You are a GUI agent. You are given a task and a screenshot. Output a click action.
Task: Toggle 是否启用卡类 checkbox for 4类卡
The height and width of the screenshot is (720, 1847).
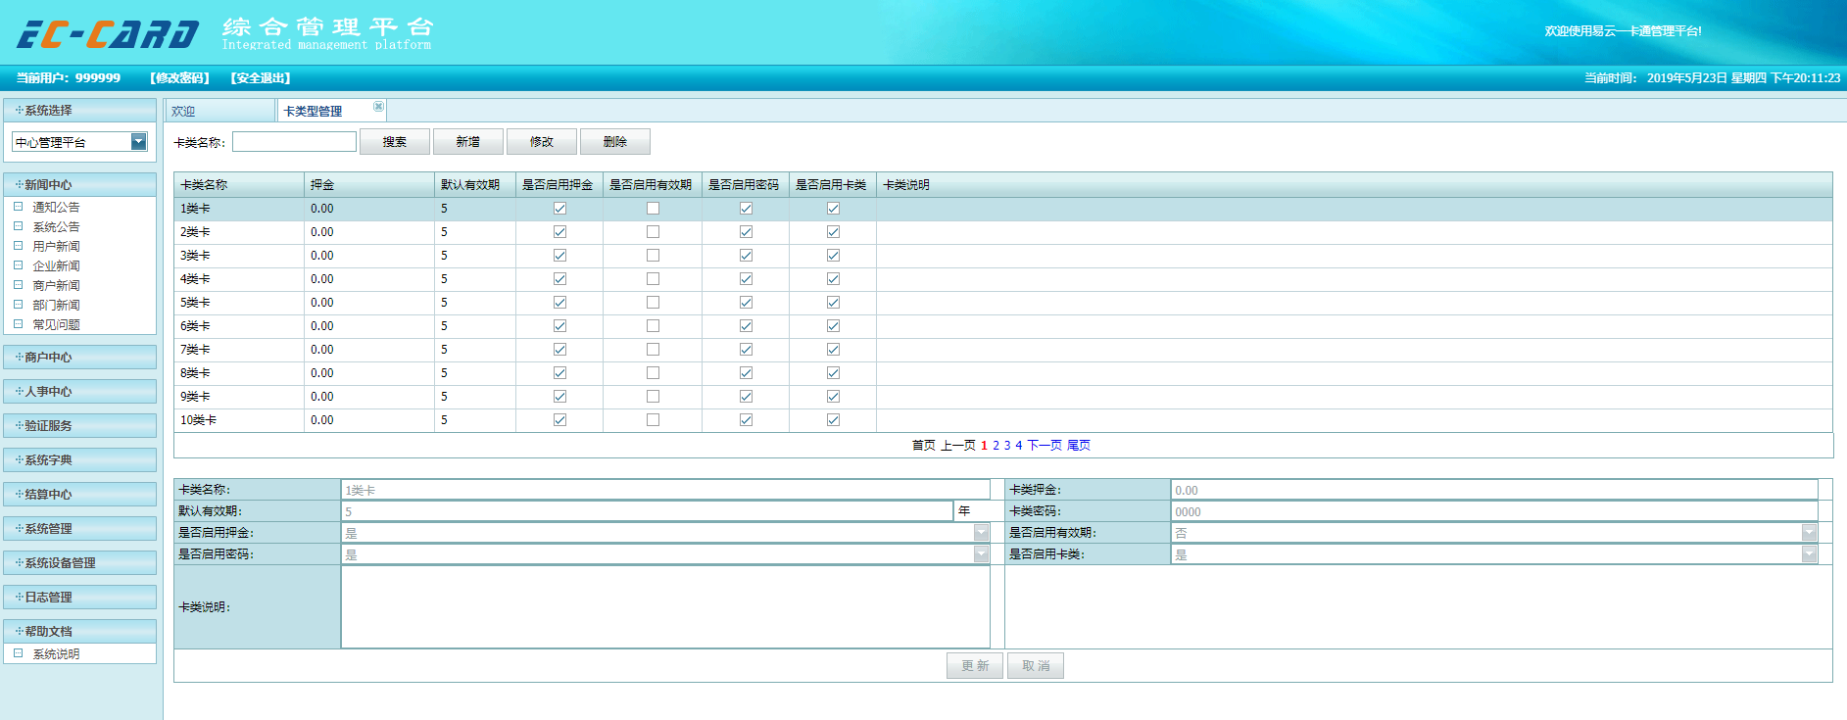pos(833,279)
